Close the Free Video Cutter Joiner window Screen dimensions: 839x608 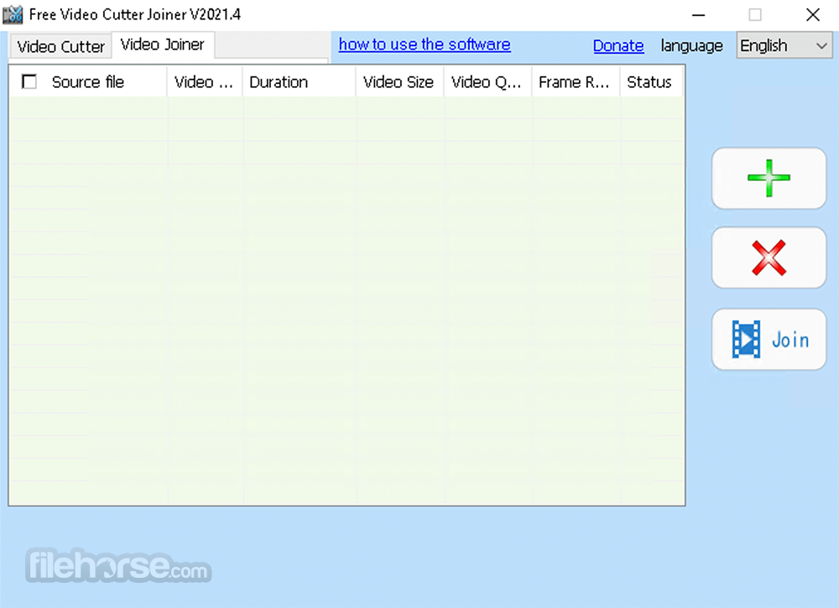pos(813,15)
